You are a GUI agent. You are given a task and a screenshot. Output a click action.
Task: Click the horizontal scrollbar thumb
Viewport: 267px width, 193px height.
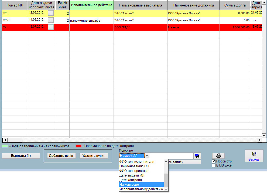[15, 140]
